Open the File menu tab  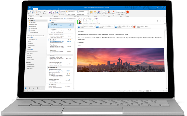[30, 9]
